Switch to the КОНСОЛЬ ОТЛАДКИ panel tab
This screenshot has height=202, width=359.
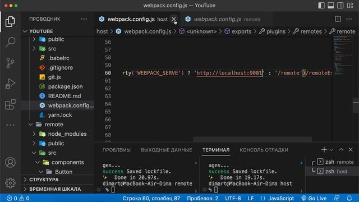(264, 150)
